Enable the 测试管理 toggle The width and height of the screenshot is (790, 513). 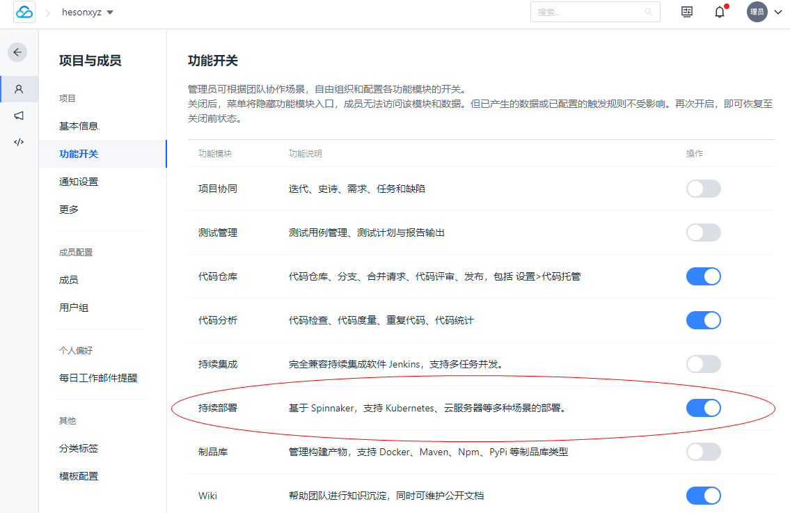pyautogui.click(x=703, y=232)
